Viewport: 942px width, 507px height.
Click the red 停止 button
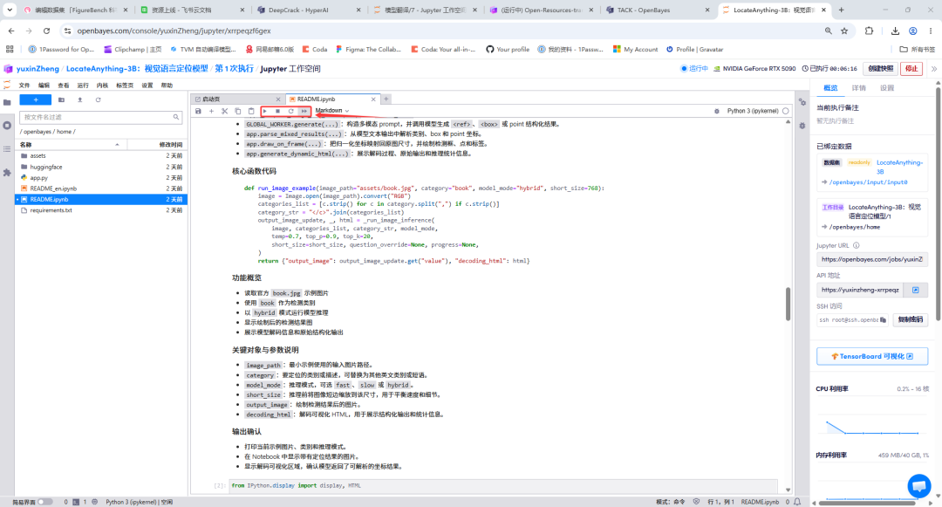pyautogui.click(x=911, y=68)
